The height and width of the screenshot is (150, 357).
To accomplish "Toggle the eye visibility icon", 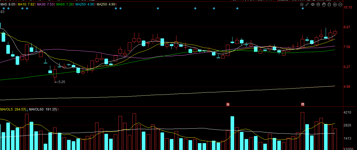I will tap(313, 4).
